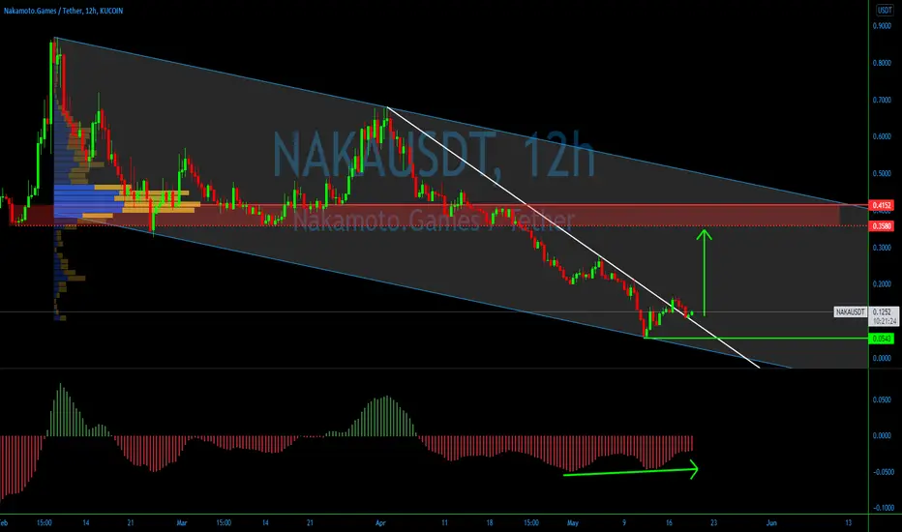Click the 0.0500 indicator axis value
902x532 pixels.
[882, 399]
